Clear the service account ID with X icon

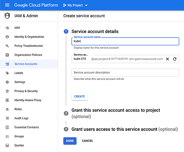[167, 59]
